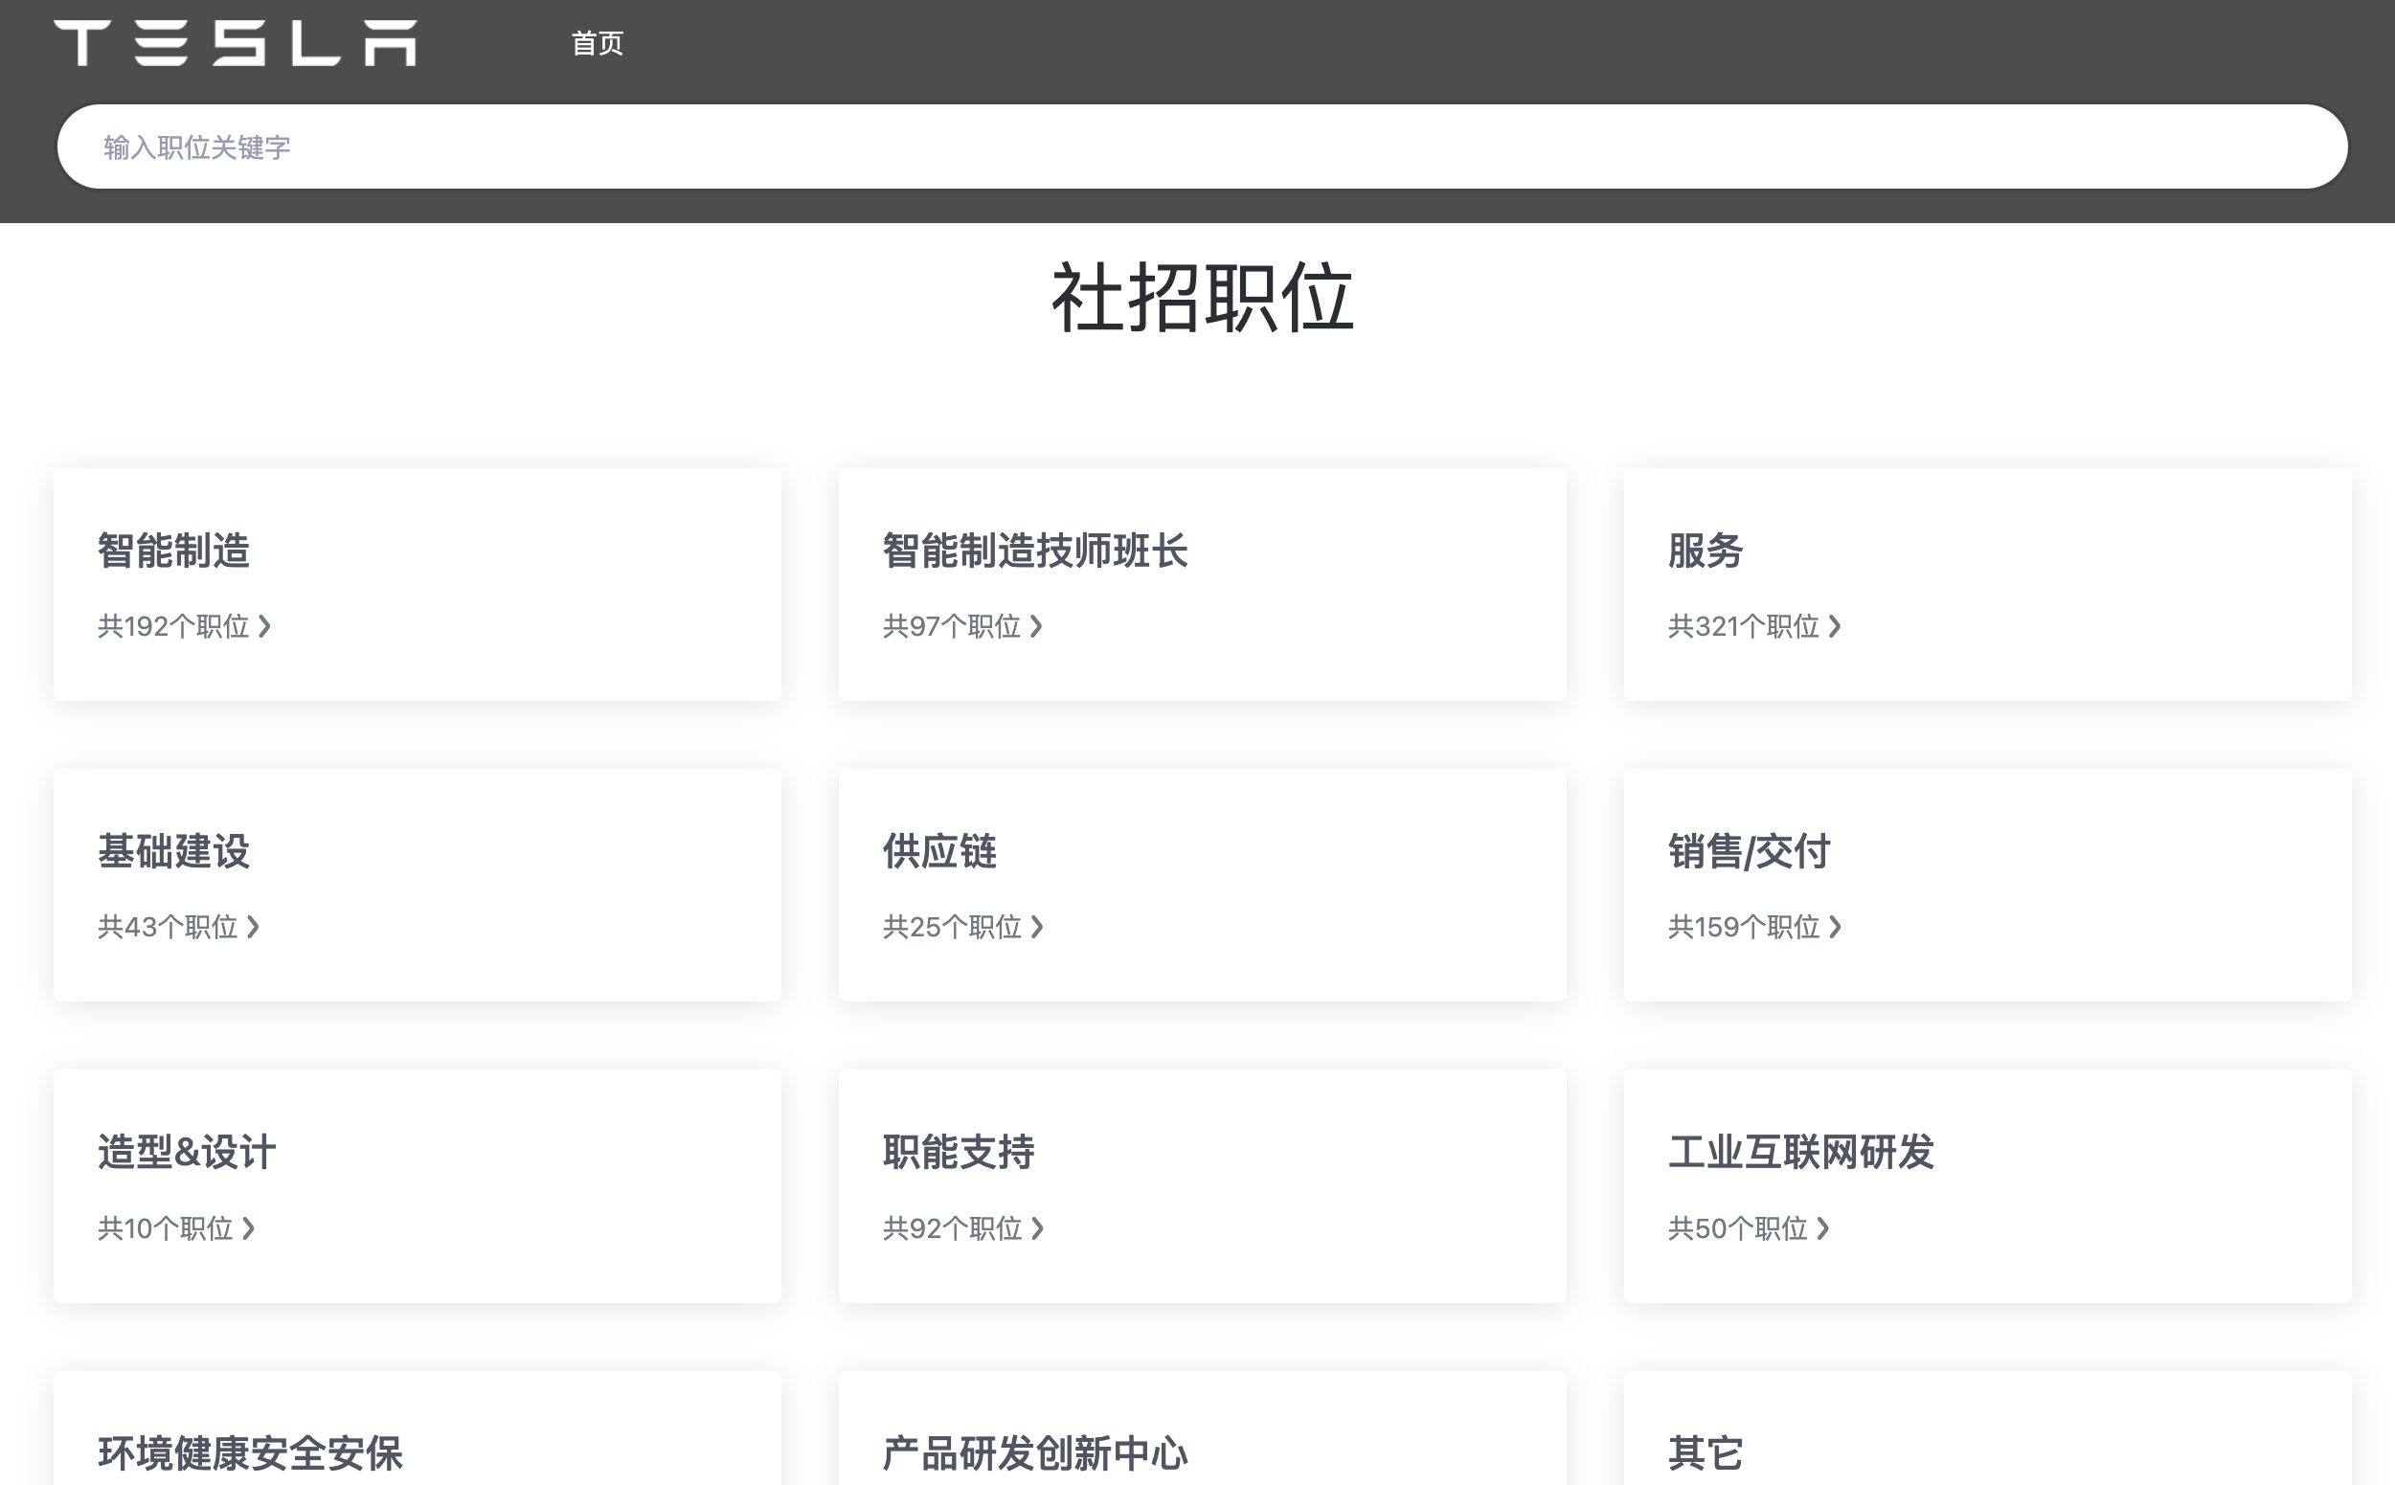Select the 其它 category card
Viewport: 2395px width, 1485px height.
click(1705, 1452)
